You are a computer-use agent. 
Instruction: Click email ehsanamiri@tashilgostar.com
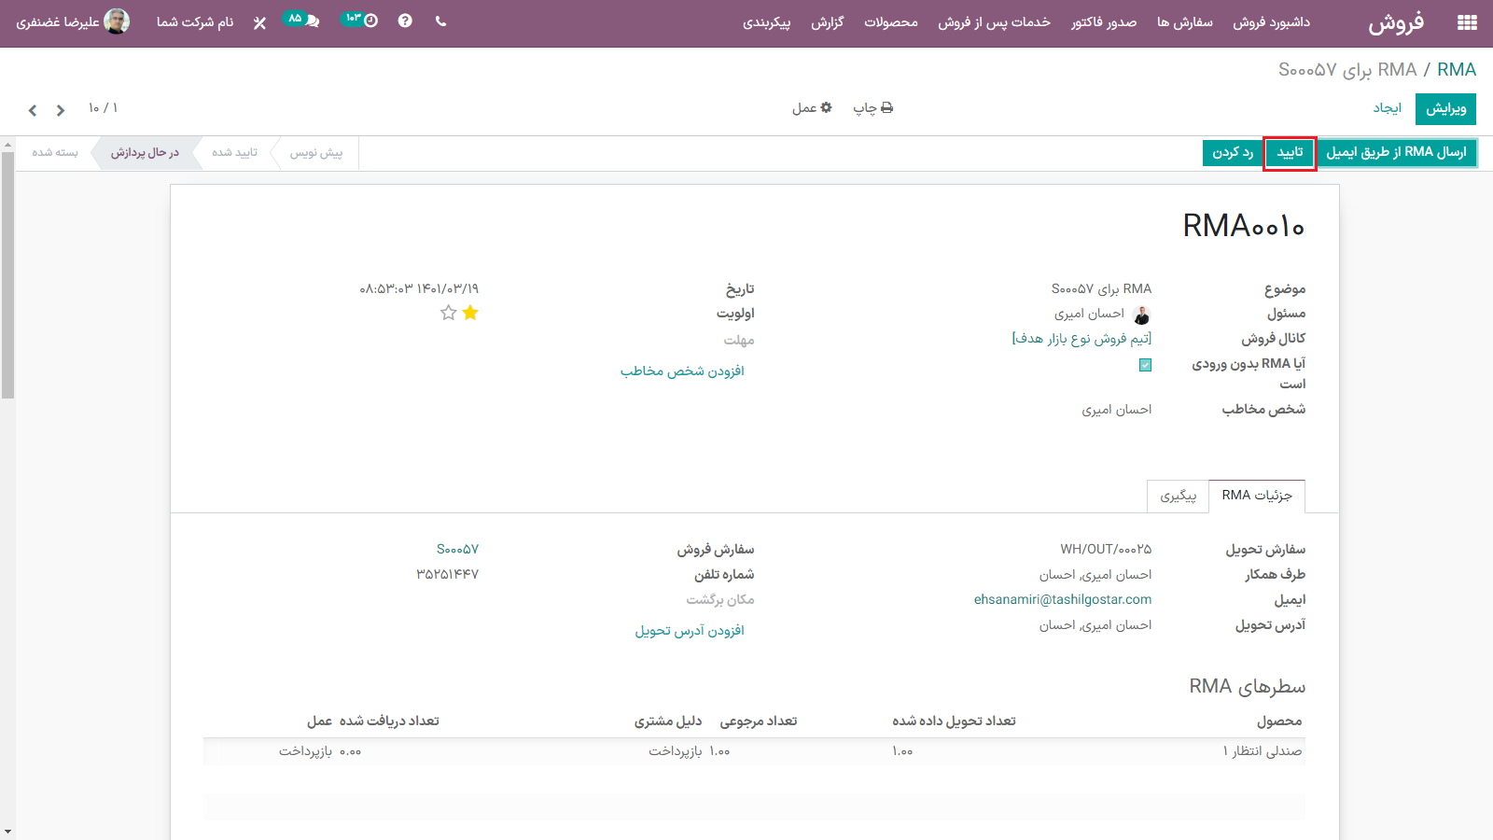tap(1063, 600)
